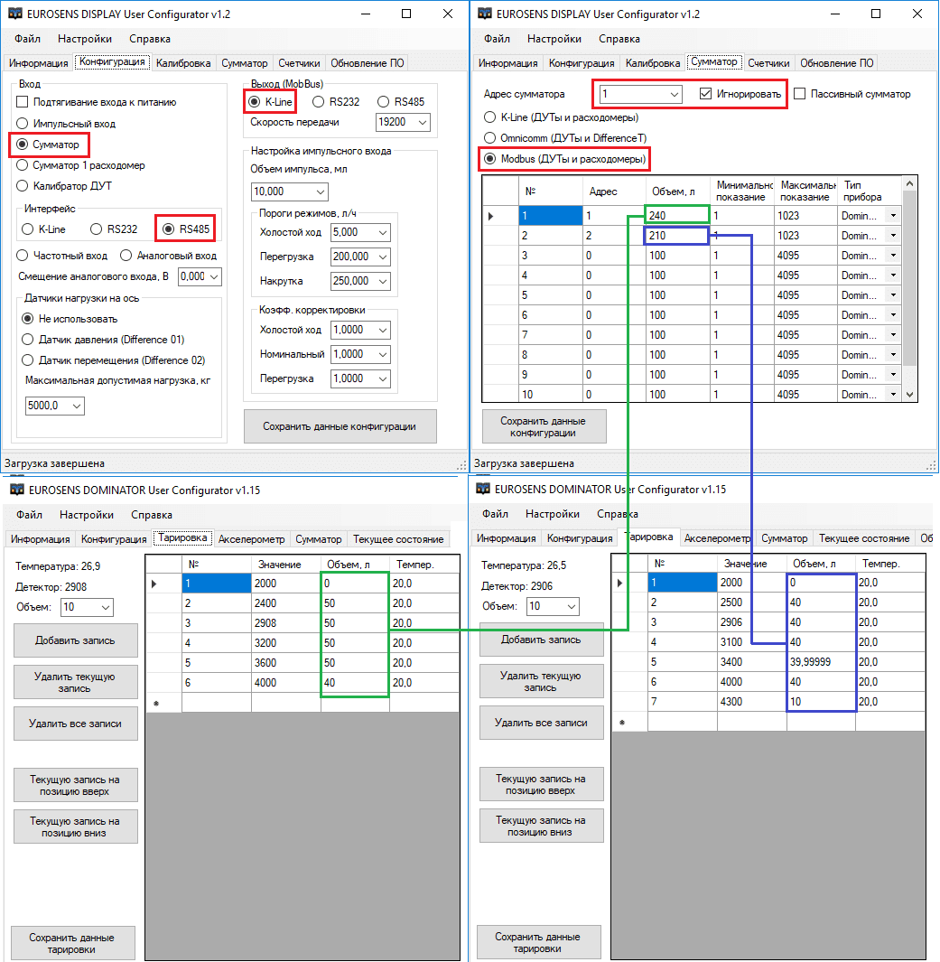940x962 pixels.
Task: Click app icon in bottom-right DOMINATOR Configurator title bar
Action: click(x=483, y=489)
